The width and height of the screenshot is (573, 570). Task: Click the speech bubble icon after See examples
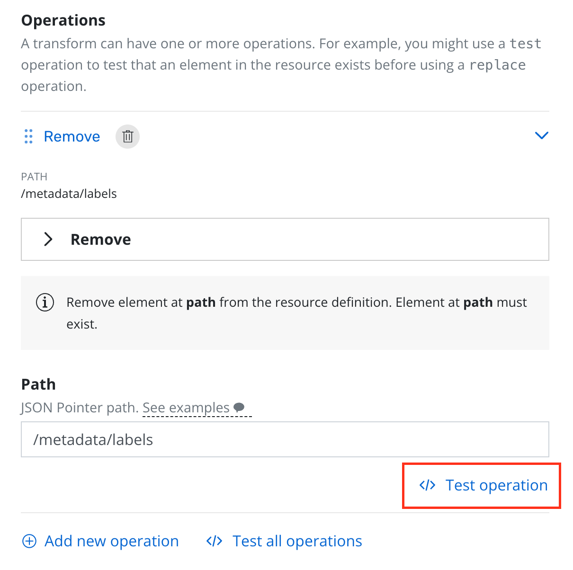click(x=240, y=407)
